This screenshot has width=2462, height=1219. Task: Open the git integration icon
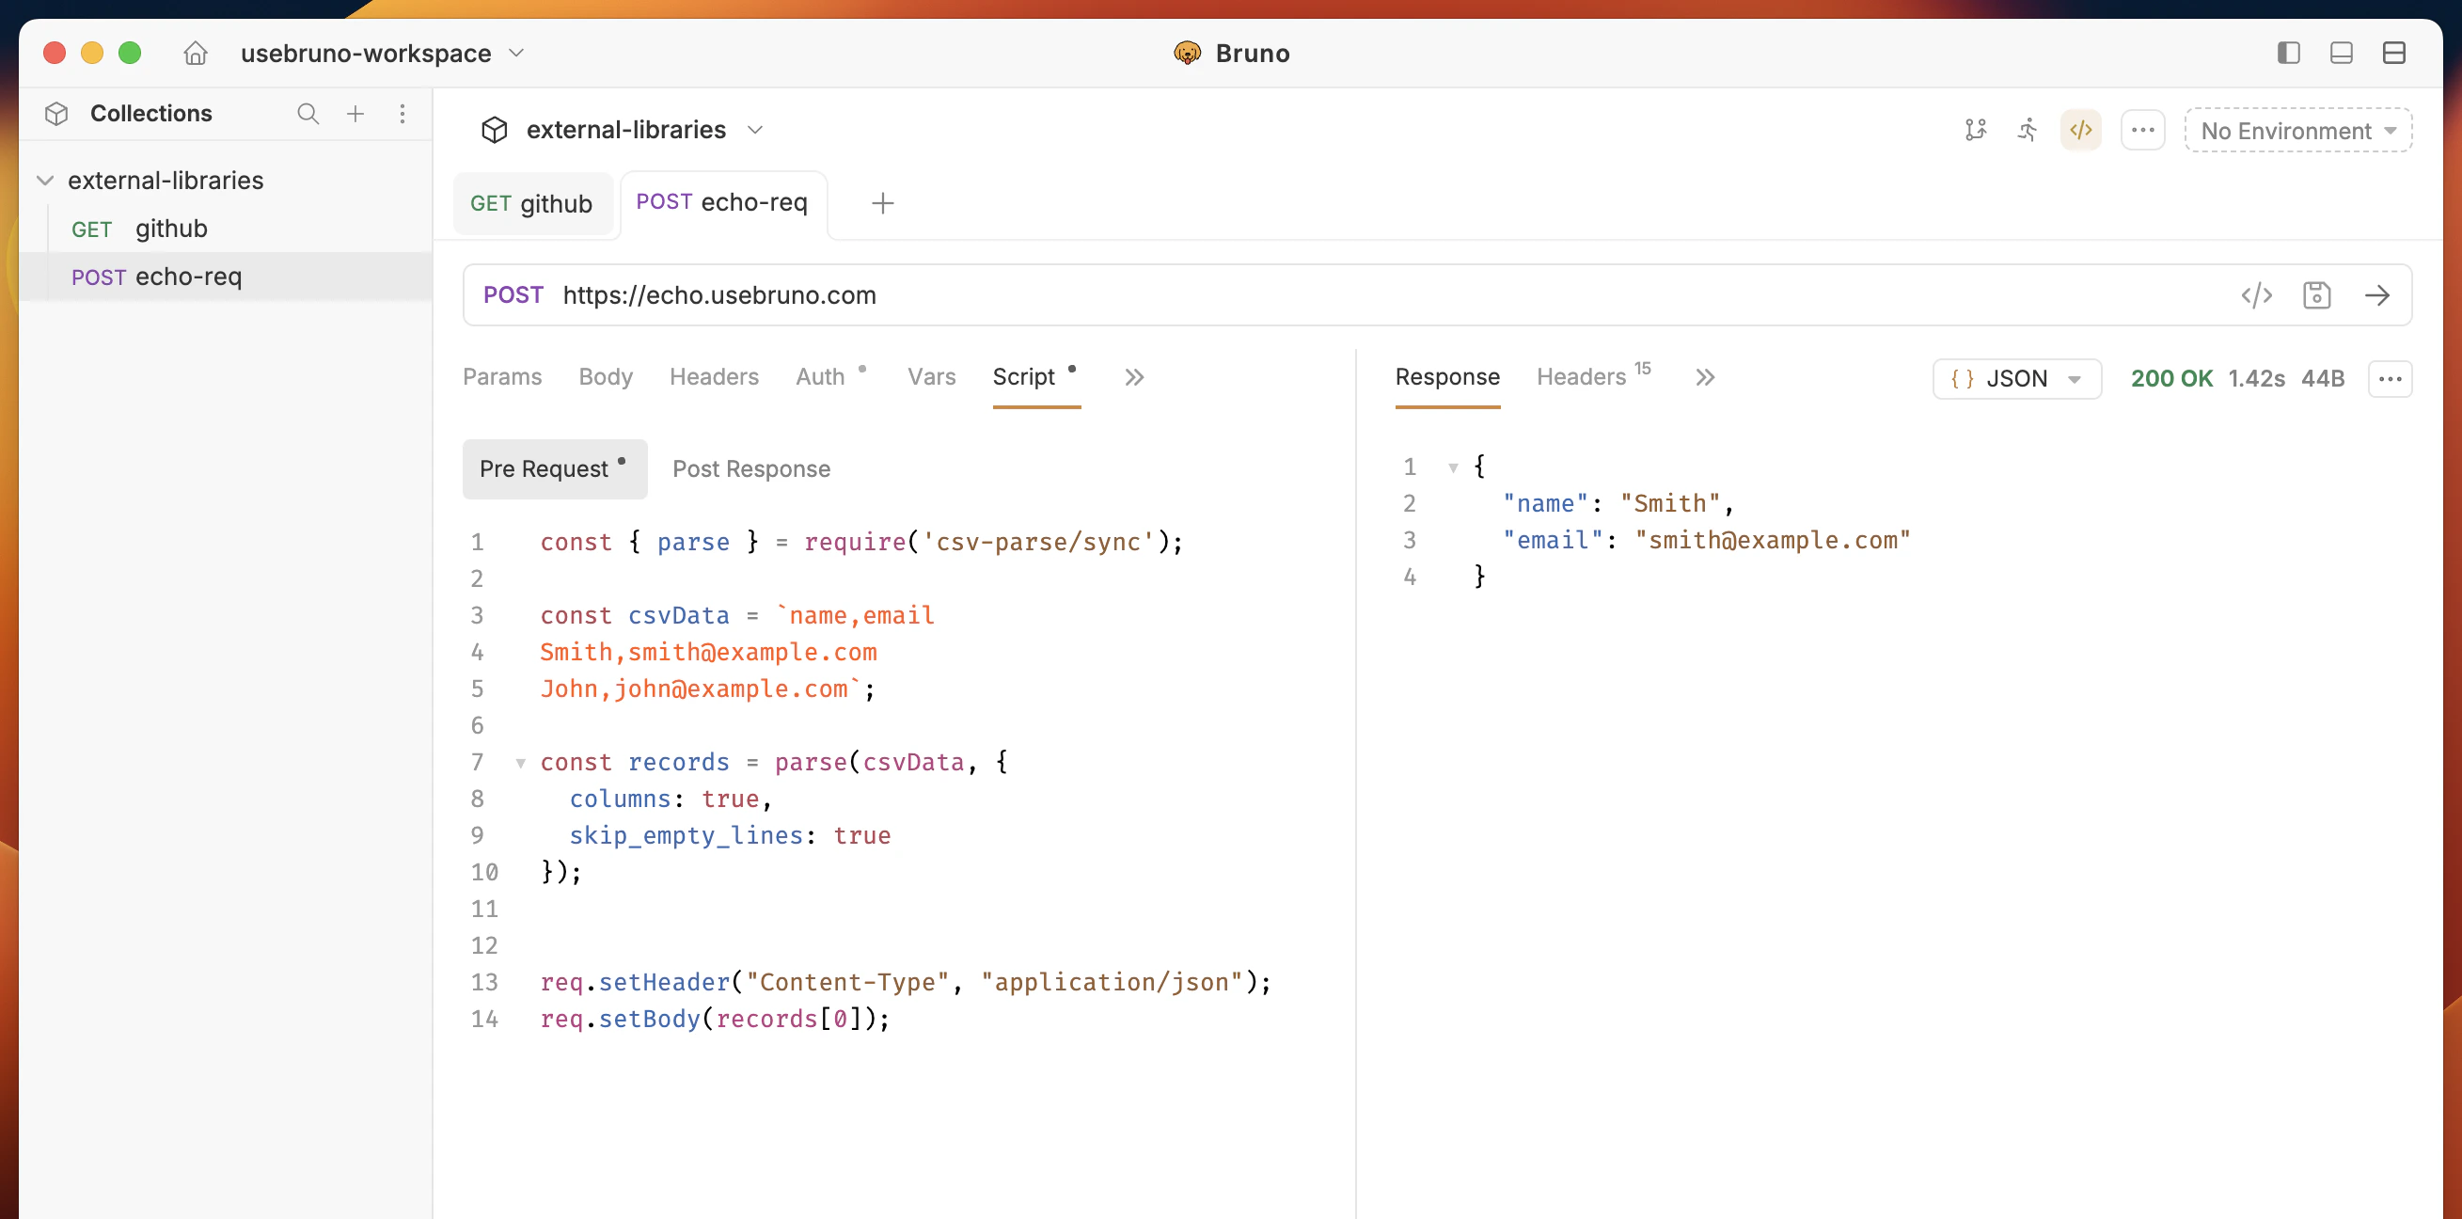click(1978, 130)
